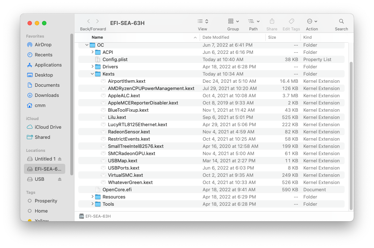374x248 pixels.
Task: Expand the ACPI folder
Action: click(x=92, y=52)
